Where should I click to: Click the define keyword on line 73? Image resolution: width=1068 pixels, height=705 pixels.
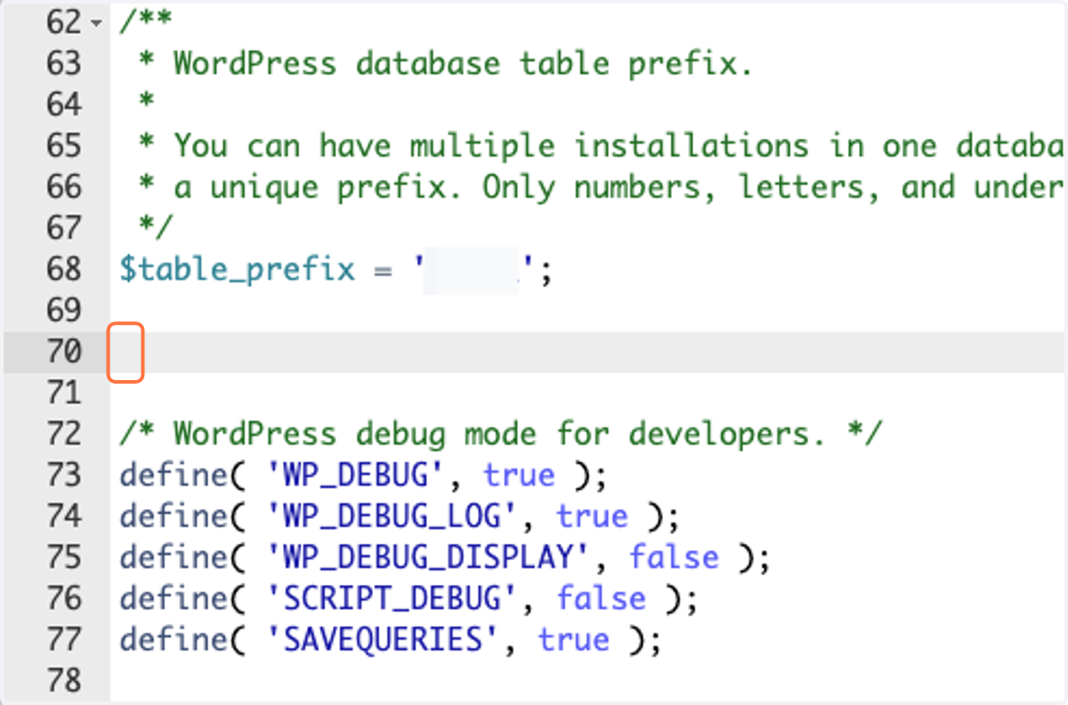coord(174,475)
